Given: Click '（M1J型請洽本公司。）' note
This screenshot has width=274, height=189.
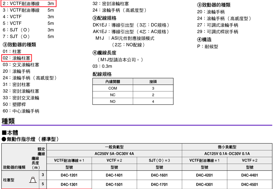Looking at the screenshot, I should coord(120,60).
